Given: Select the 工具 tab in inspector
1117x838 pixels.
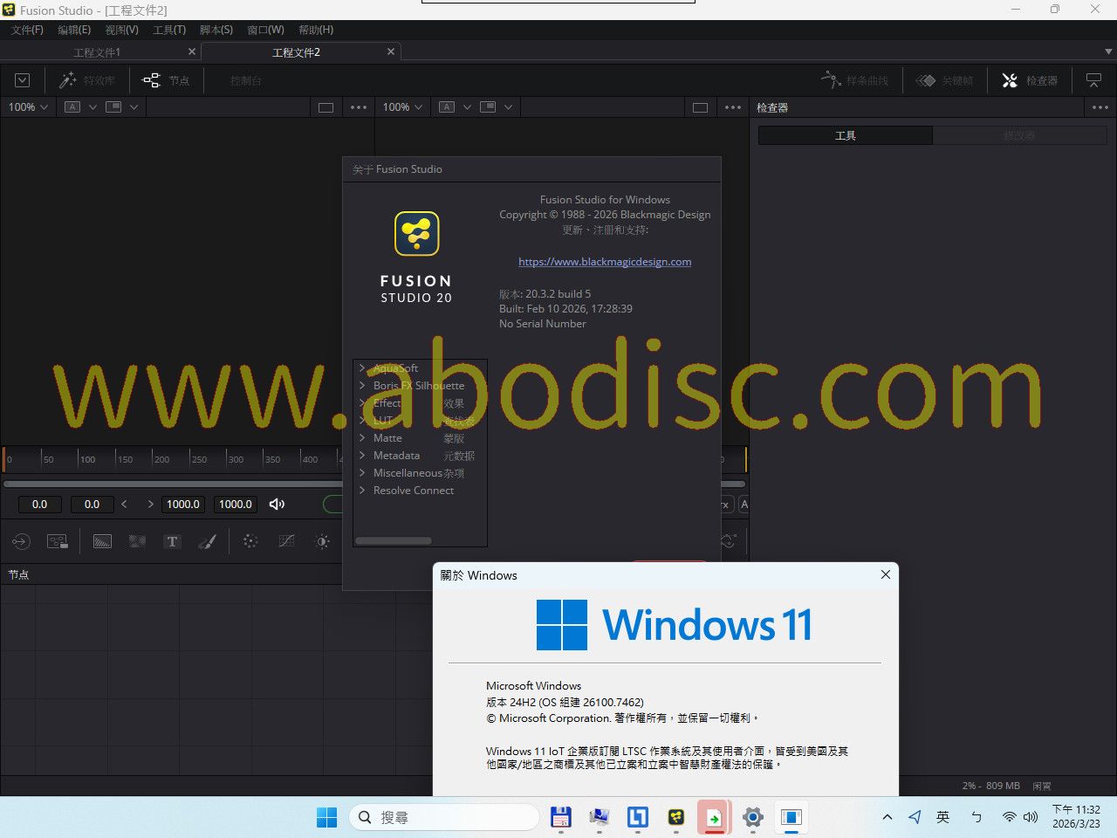Looking at the screenshot, I should (845, 135).
